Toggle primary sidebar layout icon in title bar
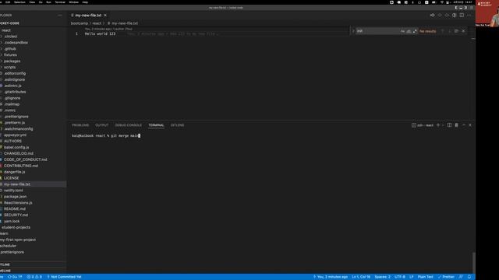The image size is (499, 280). 456,8
